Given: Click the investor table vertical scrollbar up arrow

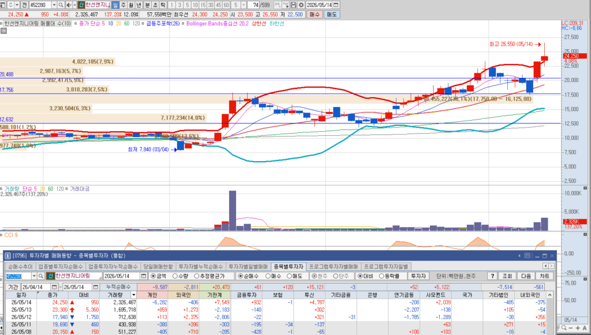Looking at the screenshot, I should pyautogui.click(x=549, y=295).
